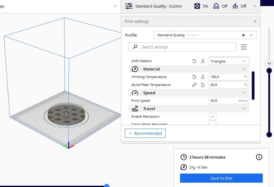Click the Print Speed label
274x187 pixels.
[141, 101]
